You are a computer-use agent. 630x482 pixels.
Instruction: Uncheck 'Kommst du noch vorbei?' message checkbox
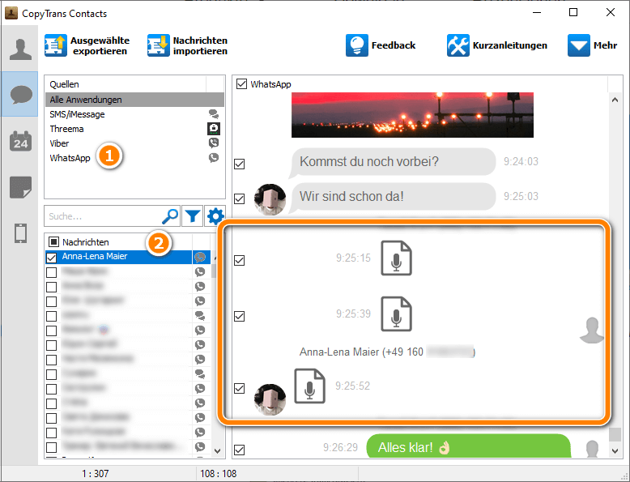[240, 164]
